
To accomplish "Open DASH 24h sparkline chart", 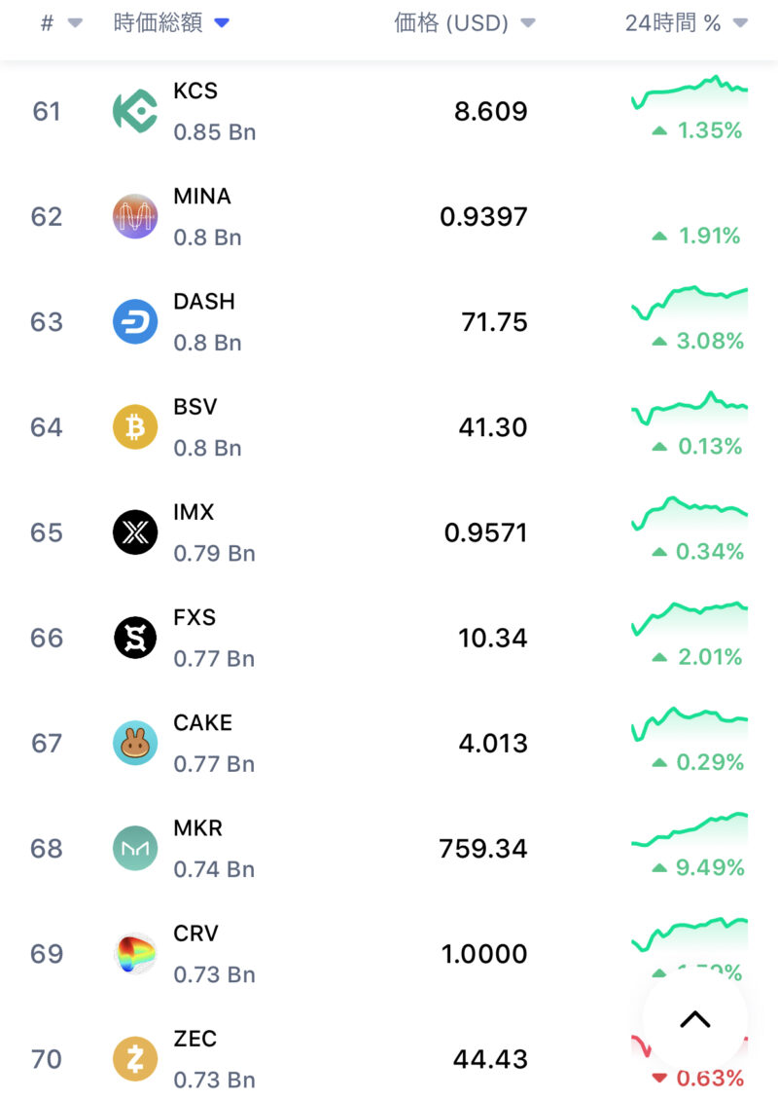I will pyautogui.click(x=690, y=300).
